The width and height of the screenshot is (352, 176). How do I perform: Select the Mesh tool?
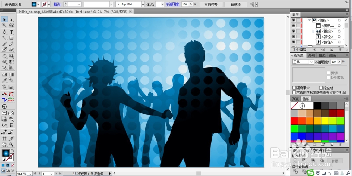tap(4, 74)
